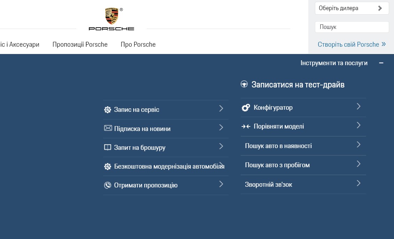Click the Porsche crest logo
The height and width of the screenshot is (239, 394).
(x=111, y=16)
